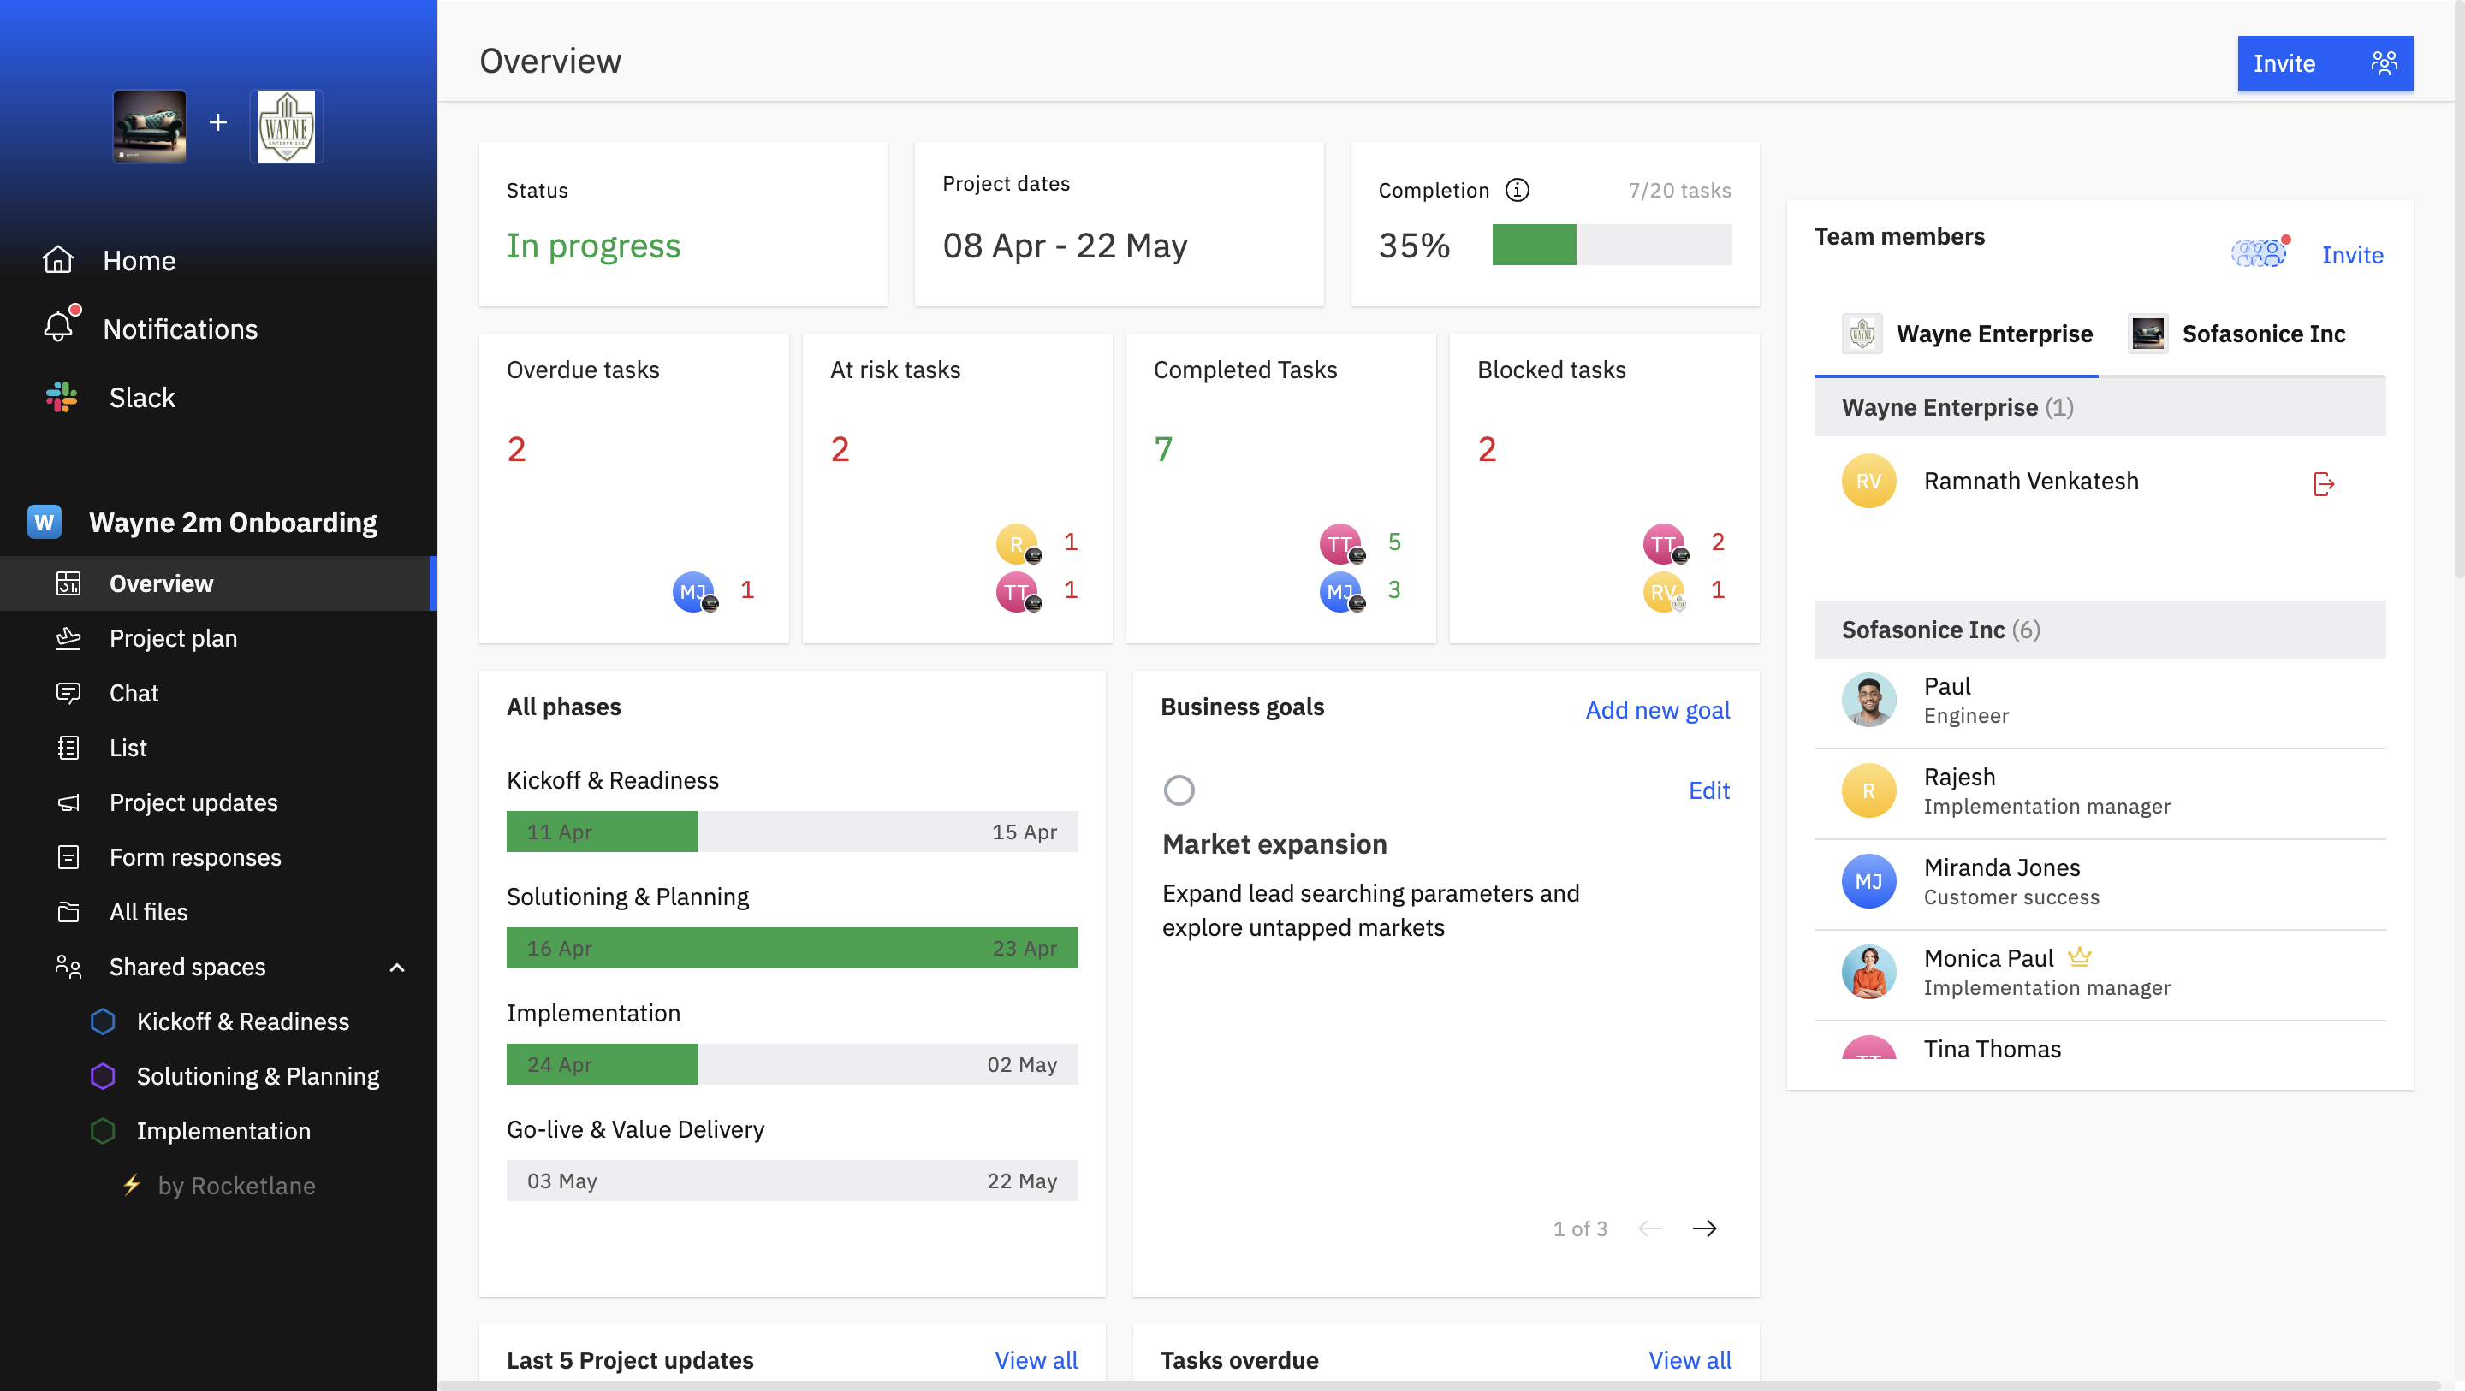This screenshot has width=2465, height=1391.
Task: Click the completion info icon
Action: pos(1517,189)
